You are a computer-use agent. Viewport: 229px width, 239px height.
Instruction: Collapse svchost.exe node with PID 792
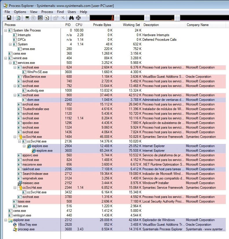click(x=15, y=86)
